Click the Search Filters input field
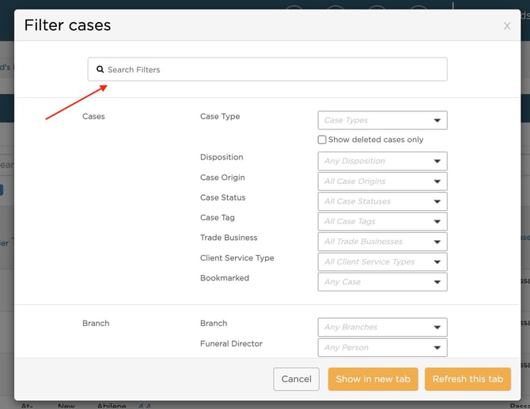The height and width of the screenshot is (409, 530). click(267, 69)
